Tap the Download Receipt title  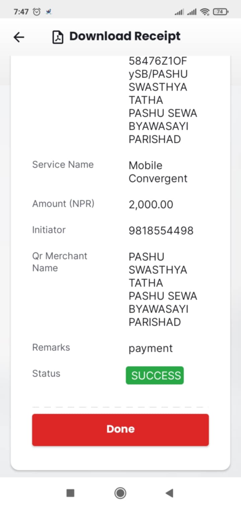(125, 36)
